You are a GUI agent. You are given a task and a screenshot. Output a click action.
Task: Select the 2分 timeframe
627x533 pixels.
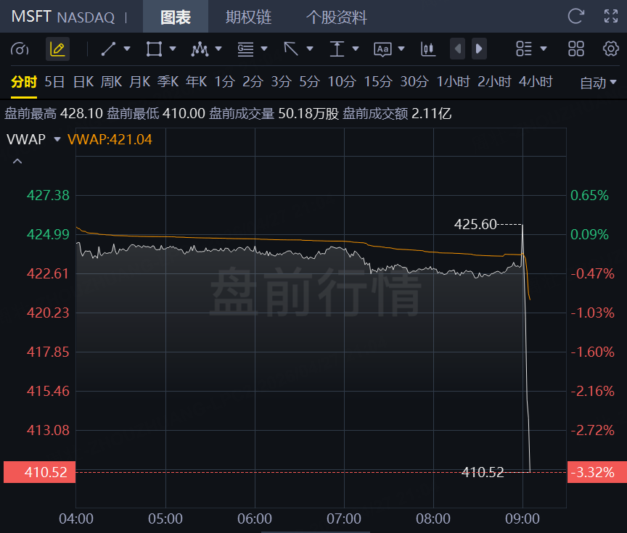[253, 82]
